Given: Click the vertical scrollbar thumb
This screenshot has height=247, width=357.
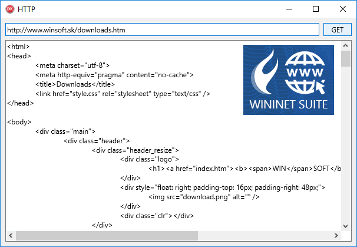Looking at the screenshot, I should point(345,58).
